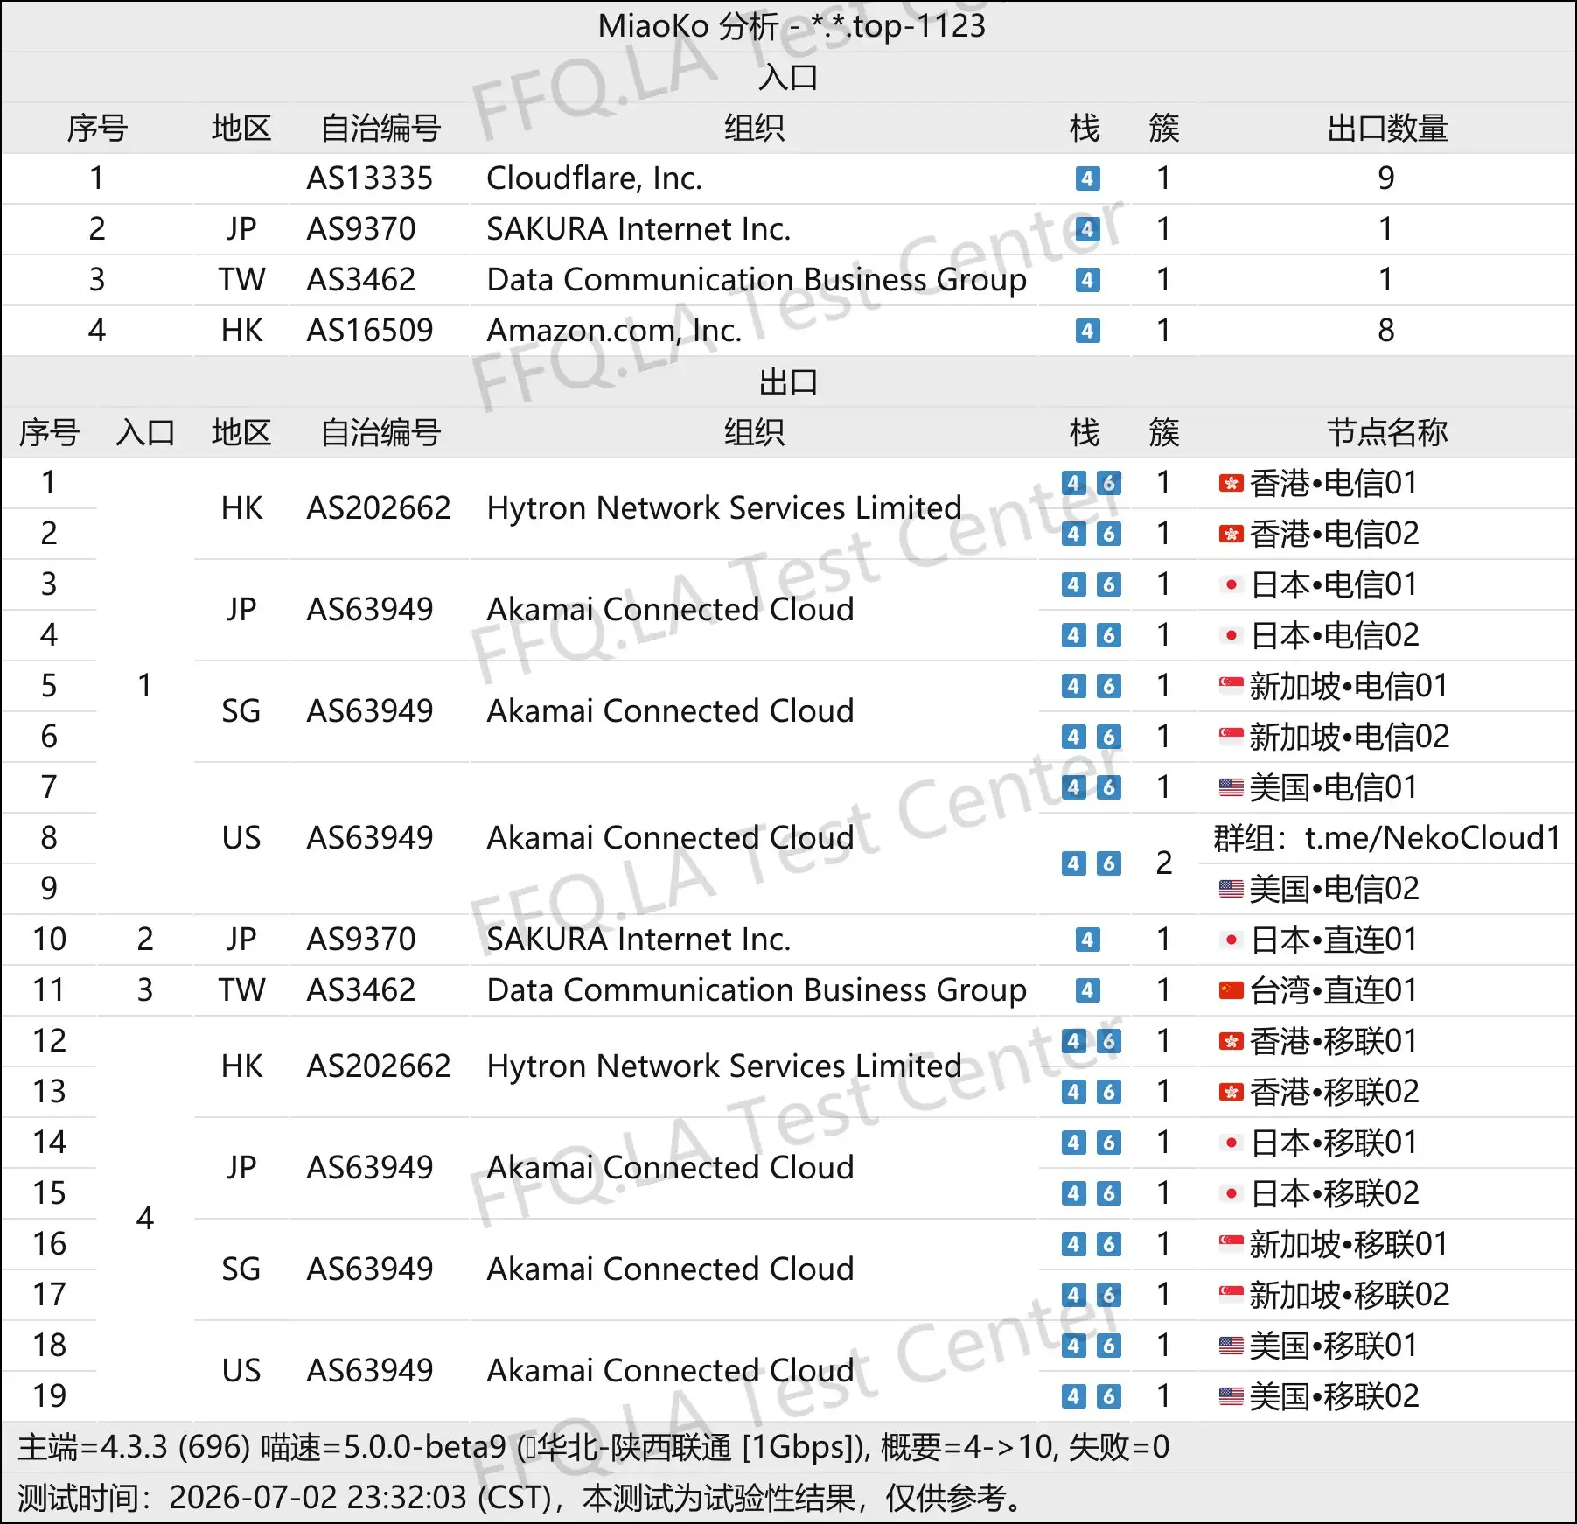The width and height of the screenshot is (1577, 1524).
Task: Click Japan flag beside 日本•电信01
Action: click(1231, 584)
